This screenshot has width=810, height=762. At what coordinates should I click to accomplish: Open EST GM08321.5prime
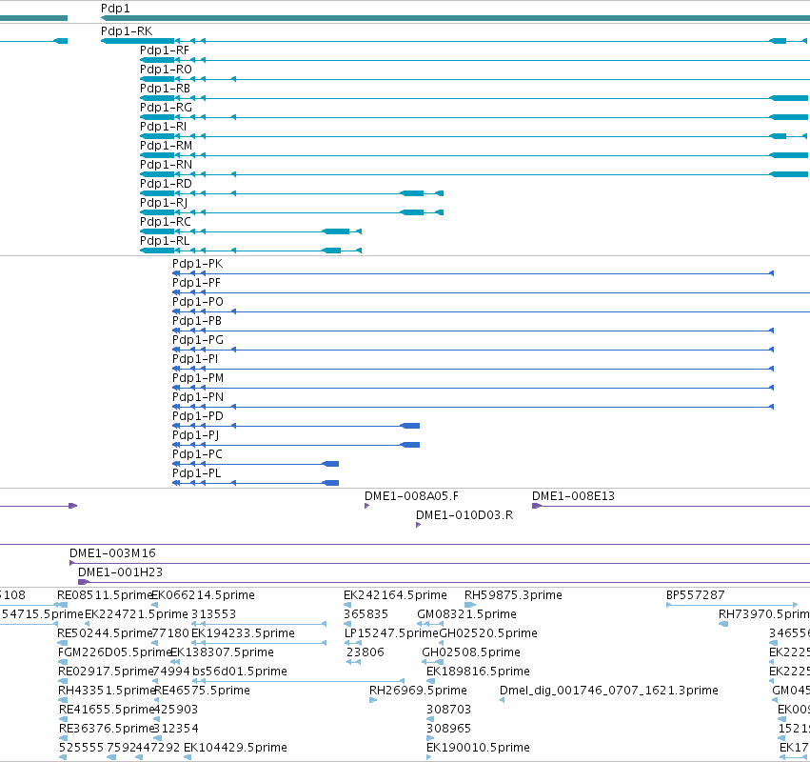coord(467,614)
